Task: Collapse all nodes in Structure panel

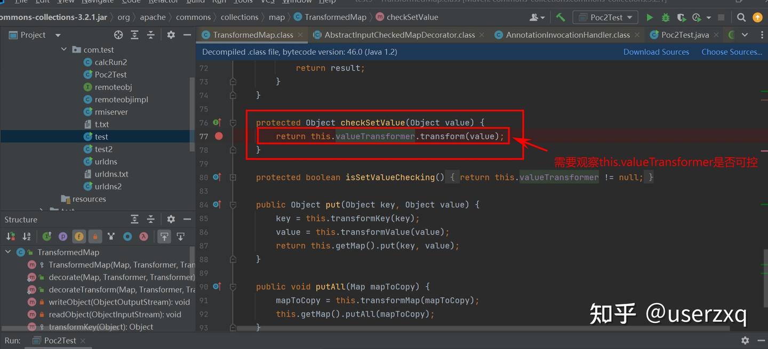Action: [x=151, y=218]
